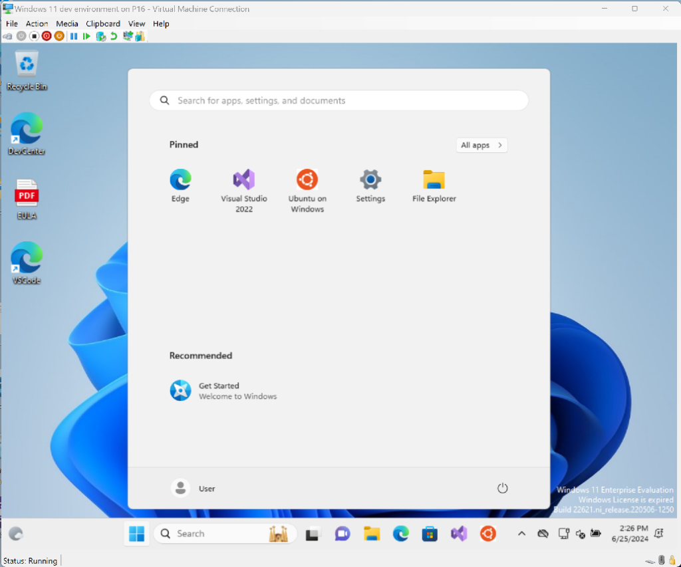
Task: Click the Revert checkpoint toolbar icon
Action: (x=114, y=36)
